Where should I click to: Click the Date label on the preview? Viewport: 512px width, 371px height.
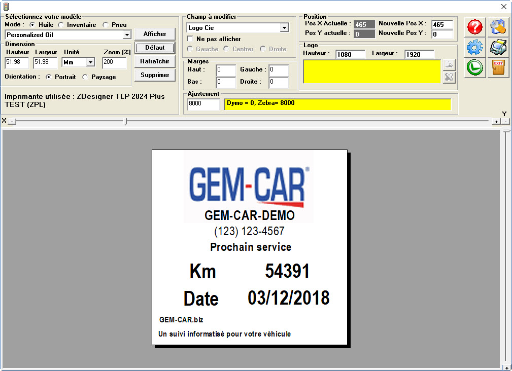pyautogui.click(x=201, y=299)
